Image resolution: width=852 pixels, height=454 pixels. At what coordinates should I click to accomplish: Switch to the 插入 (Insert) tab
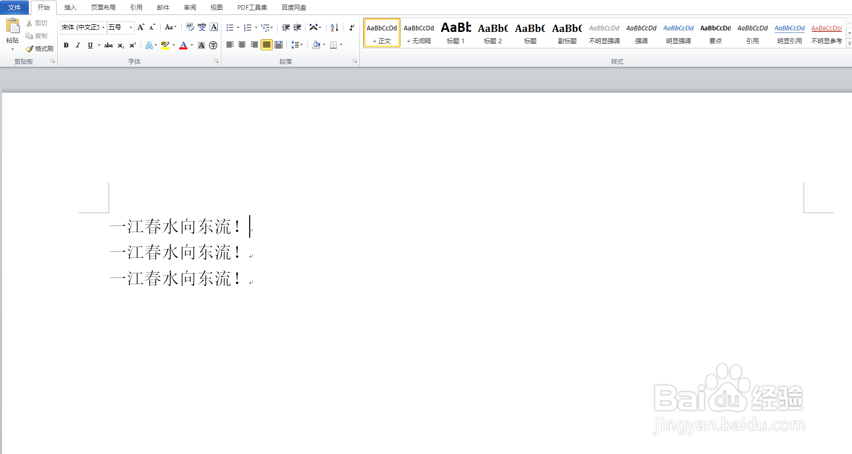[x=70, y=7]
